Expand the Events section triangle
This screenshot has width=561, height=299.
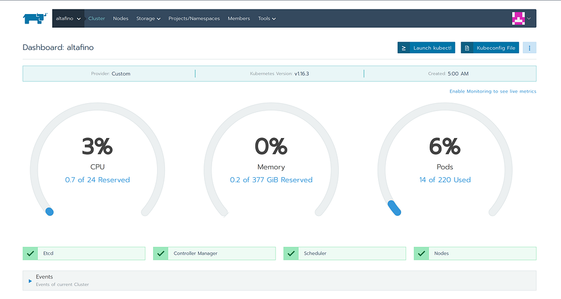coord(30,280)
